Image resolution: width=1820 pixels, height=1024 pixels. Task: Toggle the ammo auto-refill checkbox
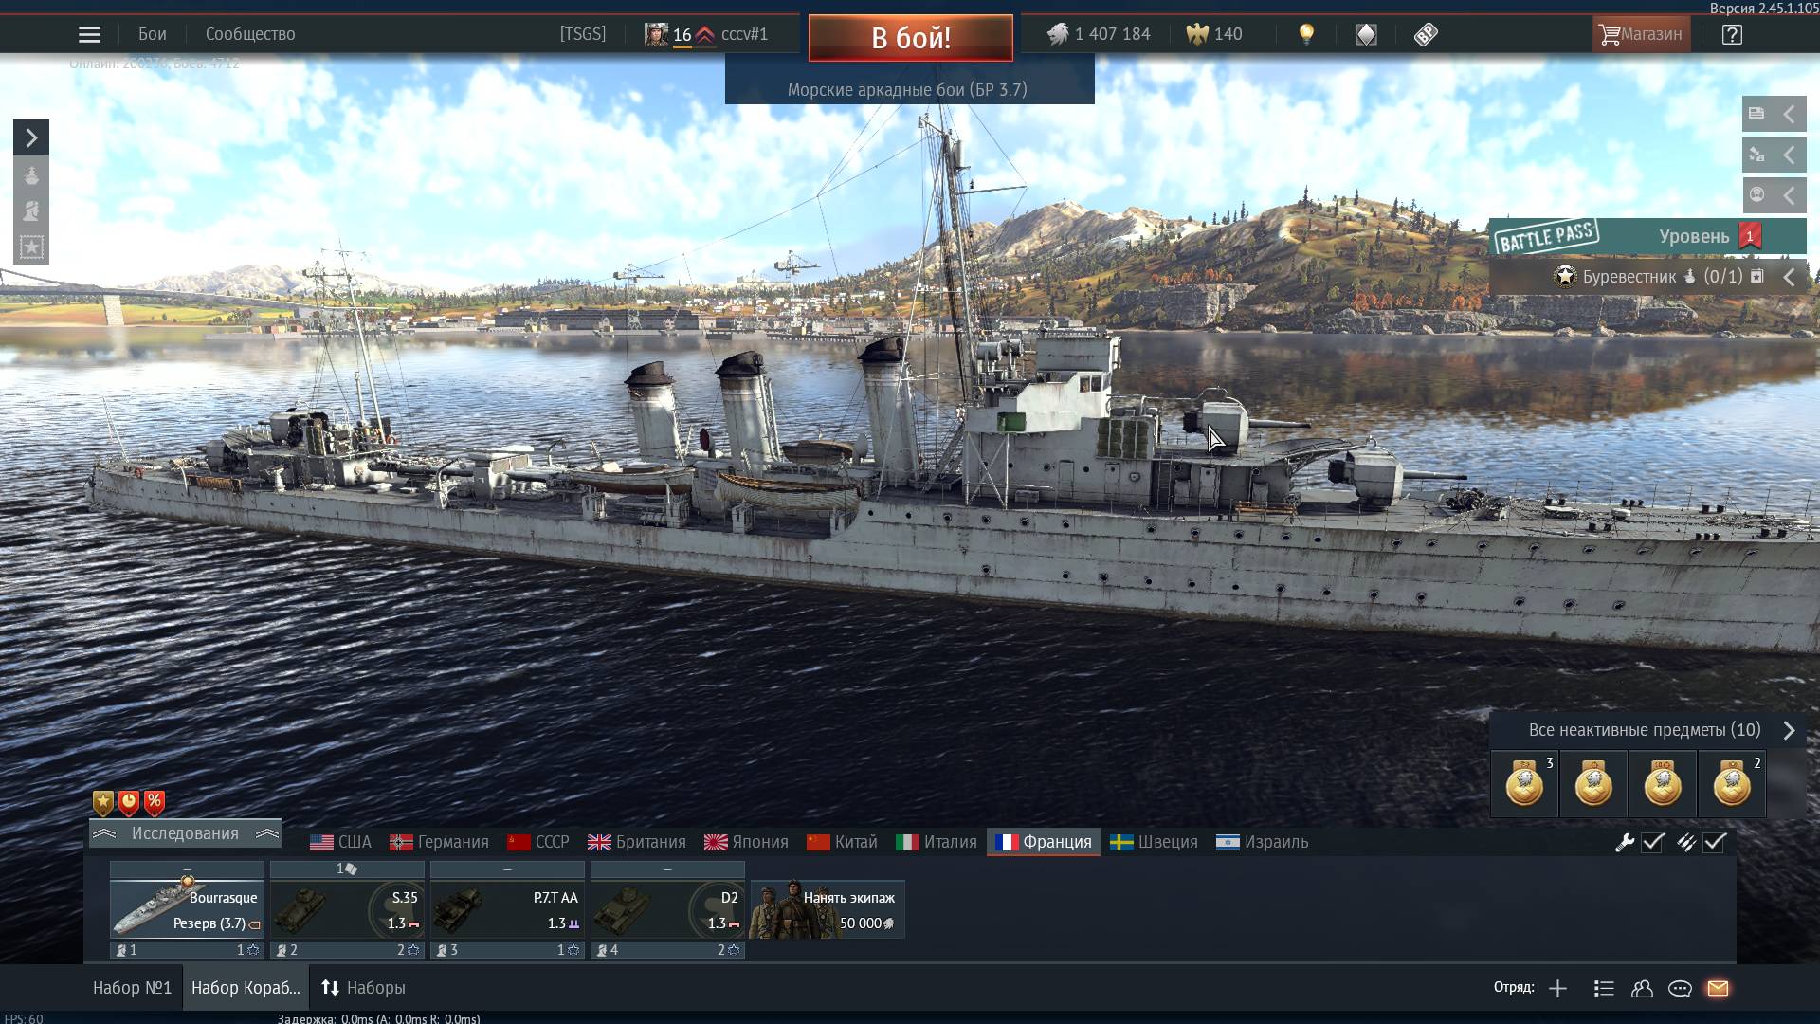pyautogui.click(x=1715, y=842)
